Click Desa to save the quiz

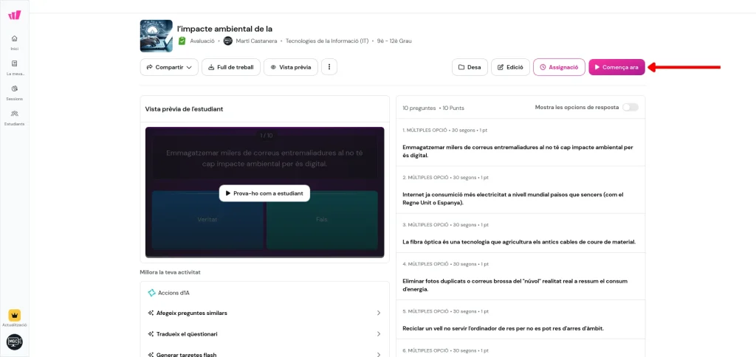(x=470, y=67)
